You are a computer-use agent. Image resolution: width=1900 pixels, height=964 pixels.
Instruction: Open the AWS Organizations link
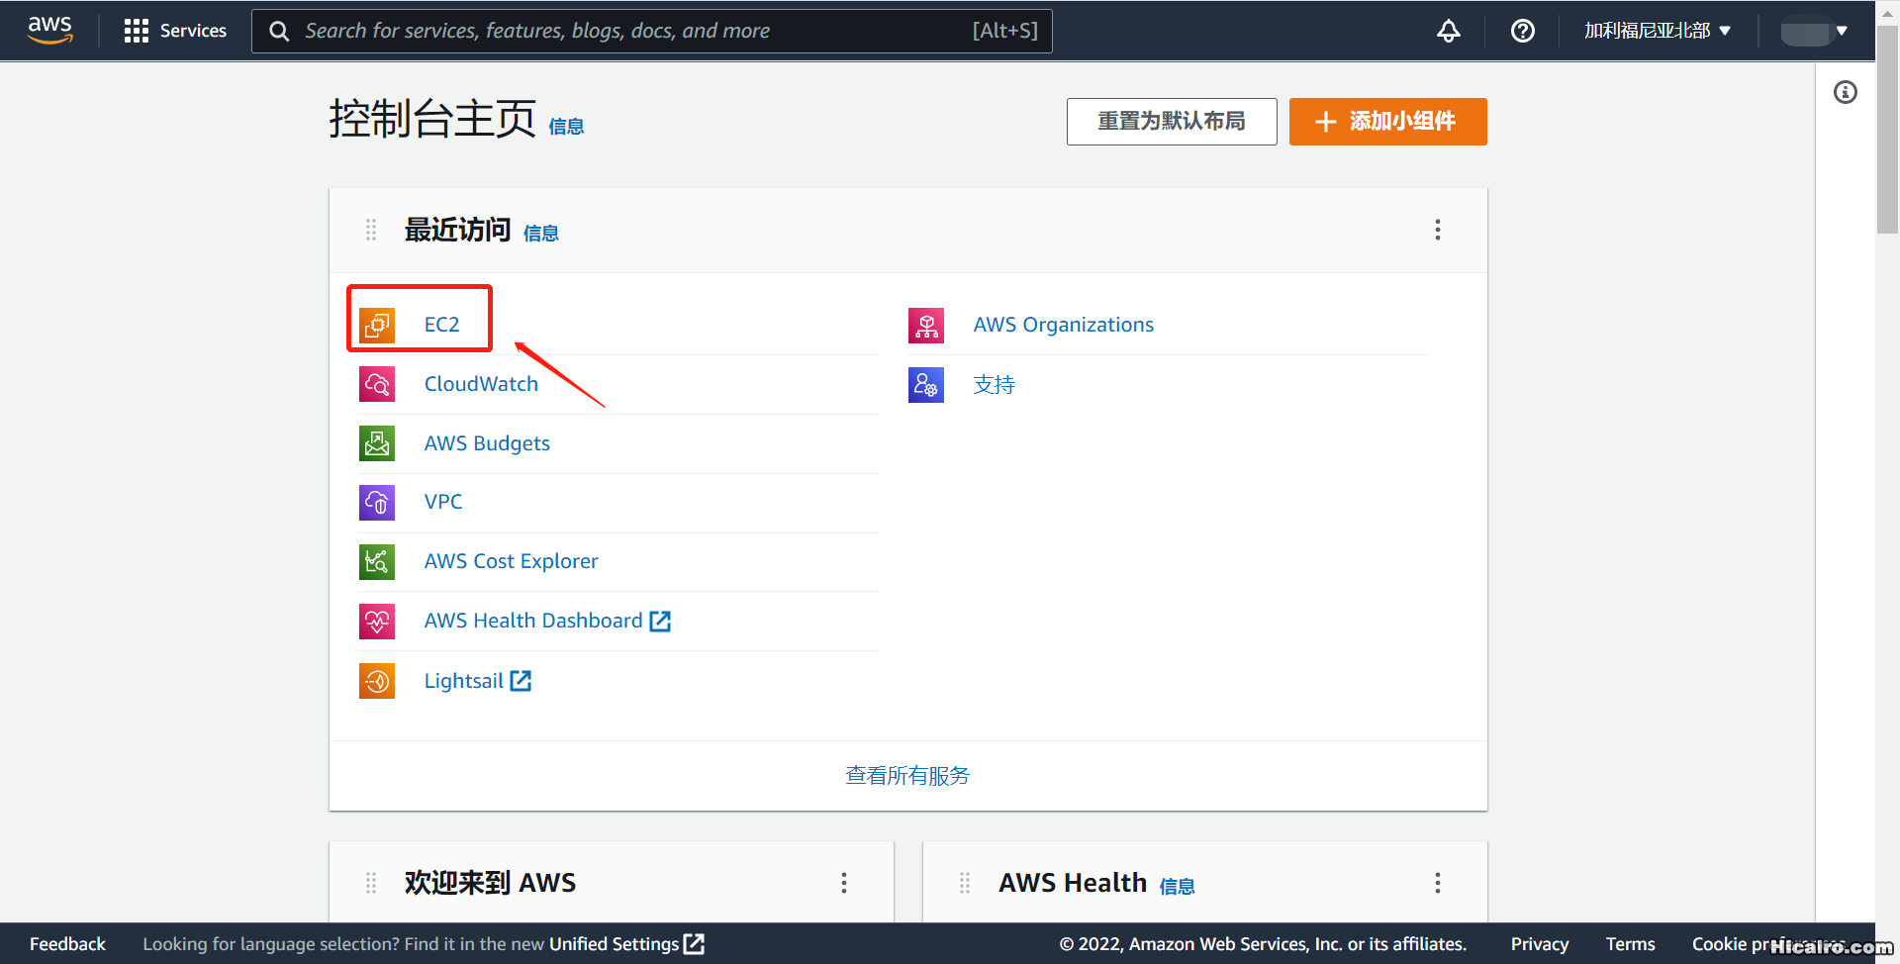(x=1064, y=325)
